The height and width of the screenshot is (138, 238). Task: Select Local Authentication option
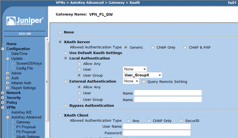click(x=65, y=58)
